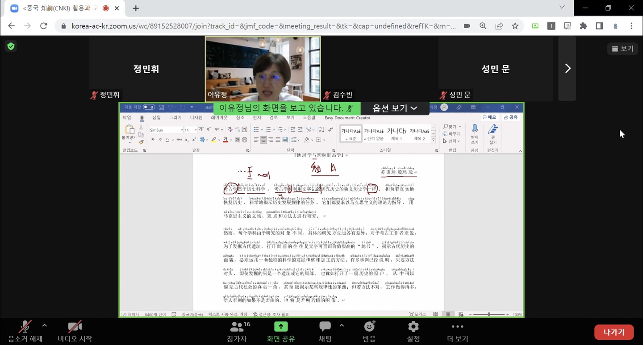
Task: Click the green 화면 공유 share screen icon
Action: (x=280, y=327)
